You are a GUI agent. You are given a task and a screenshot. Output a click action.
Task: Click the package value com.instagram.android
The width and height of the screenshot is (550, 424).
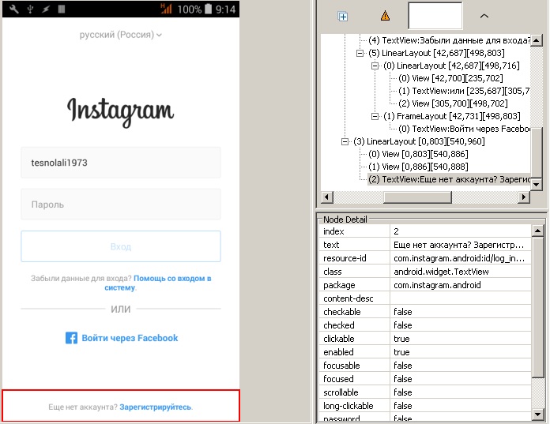[x=437, y=285]
